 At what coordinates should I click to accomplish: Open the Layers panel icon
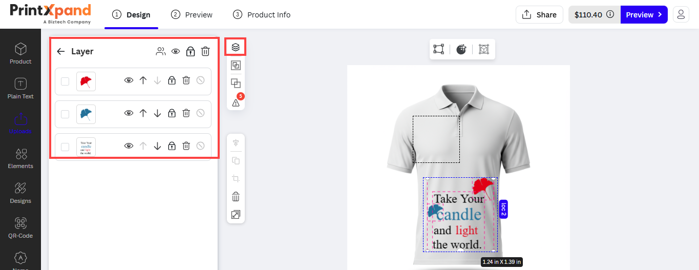pyautogui.click(x=236, y=47)
